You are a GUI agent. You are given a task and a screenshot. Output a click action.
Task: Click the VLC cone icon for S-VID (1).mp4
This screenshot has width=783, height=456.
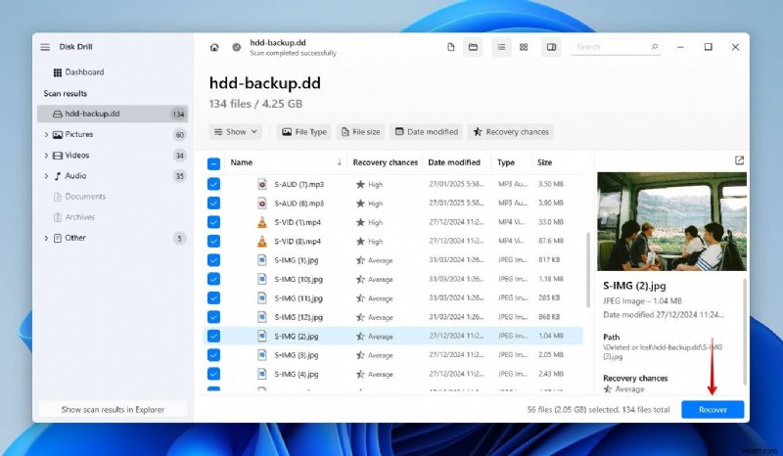point(261,222)
